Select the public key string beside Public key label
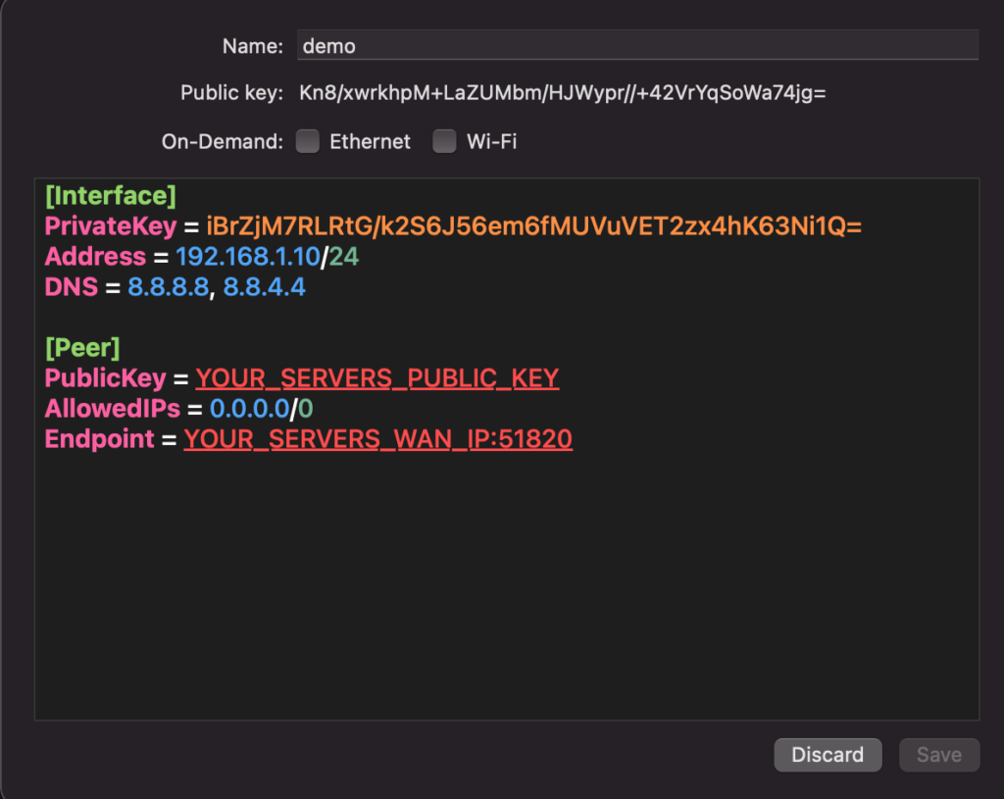The height and width of the screenshot is (799, 1004). [x=563, y=93]
